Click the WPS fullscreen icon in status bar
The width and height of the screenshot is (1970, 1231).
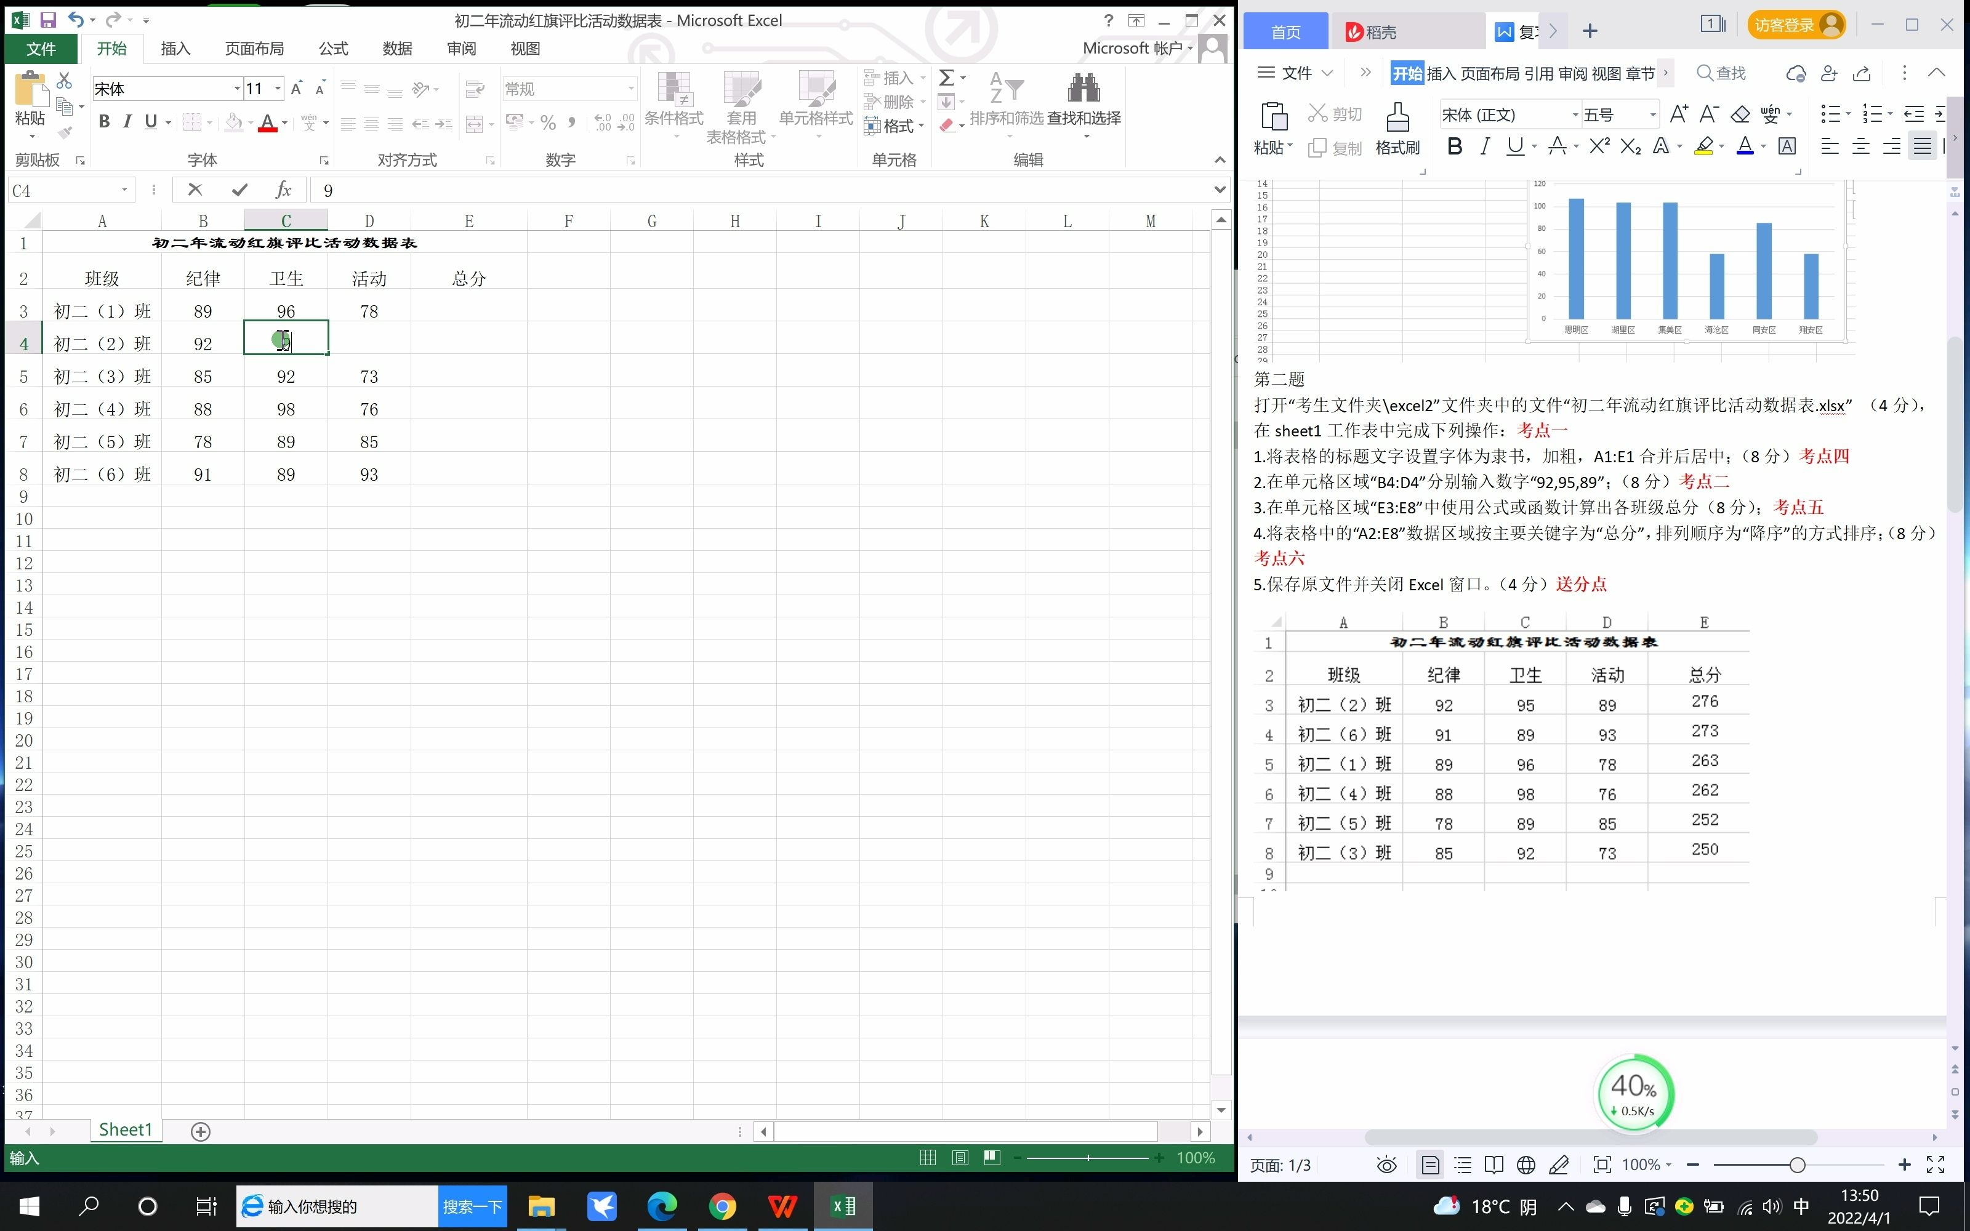(x=1937, y=1165)
